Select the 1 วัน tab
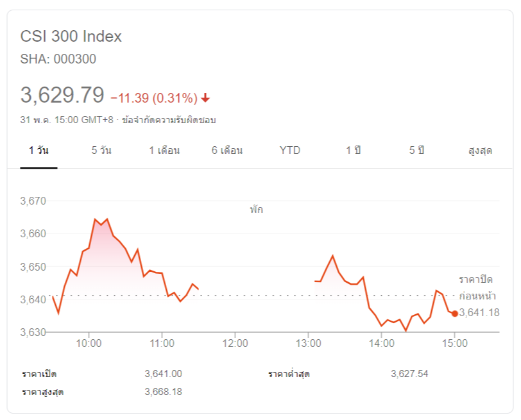 click(38, 151)
